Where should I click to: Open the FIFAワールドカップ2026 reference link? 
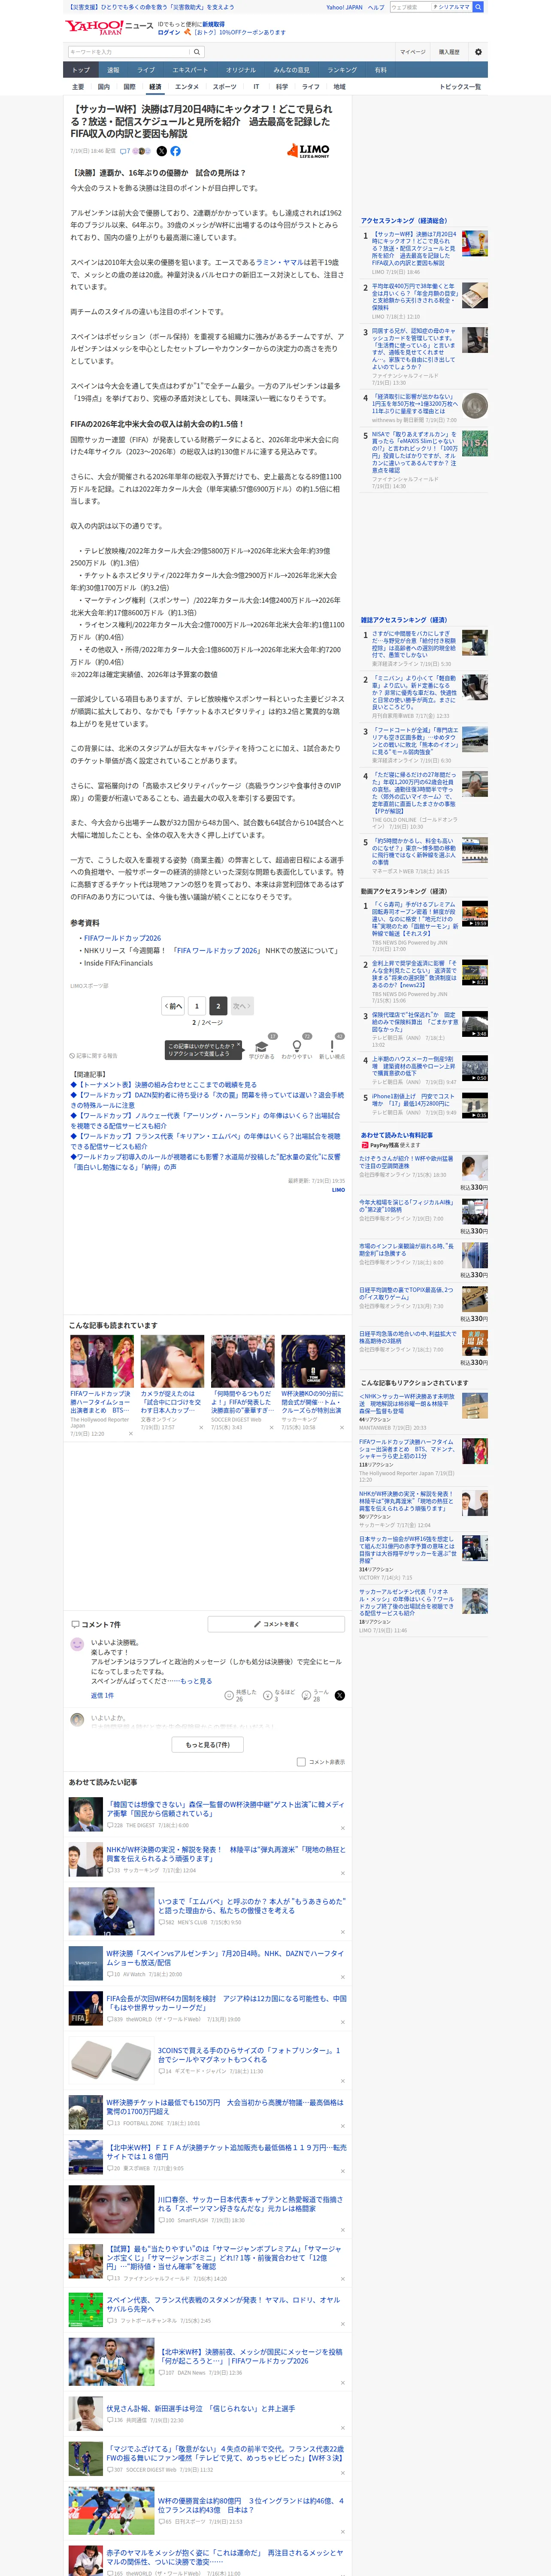coord(122,938)
